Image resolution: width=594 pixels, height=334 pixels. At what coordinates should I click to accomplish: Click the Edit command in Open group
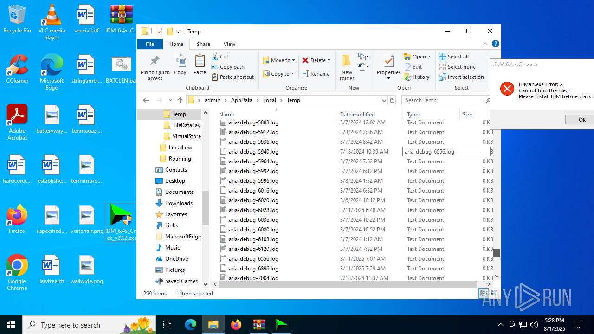pyautogui.click(x=413, y=67)
